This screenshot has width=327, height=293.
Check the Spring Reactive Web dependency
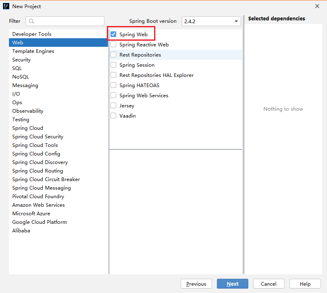(x=113, y=44)
